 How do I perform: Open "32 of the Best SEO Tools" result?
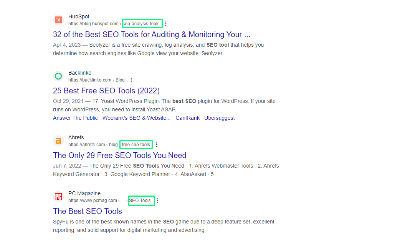click(x=152, y=34)
